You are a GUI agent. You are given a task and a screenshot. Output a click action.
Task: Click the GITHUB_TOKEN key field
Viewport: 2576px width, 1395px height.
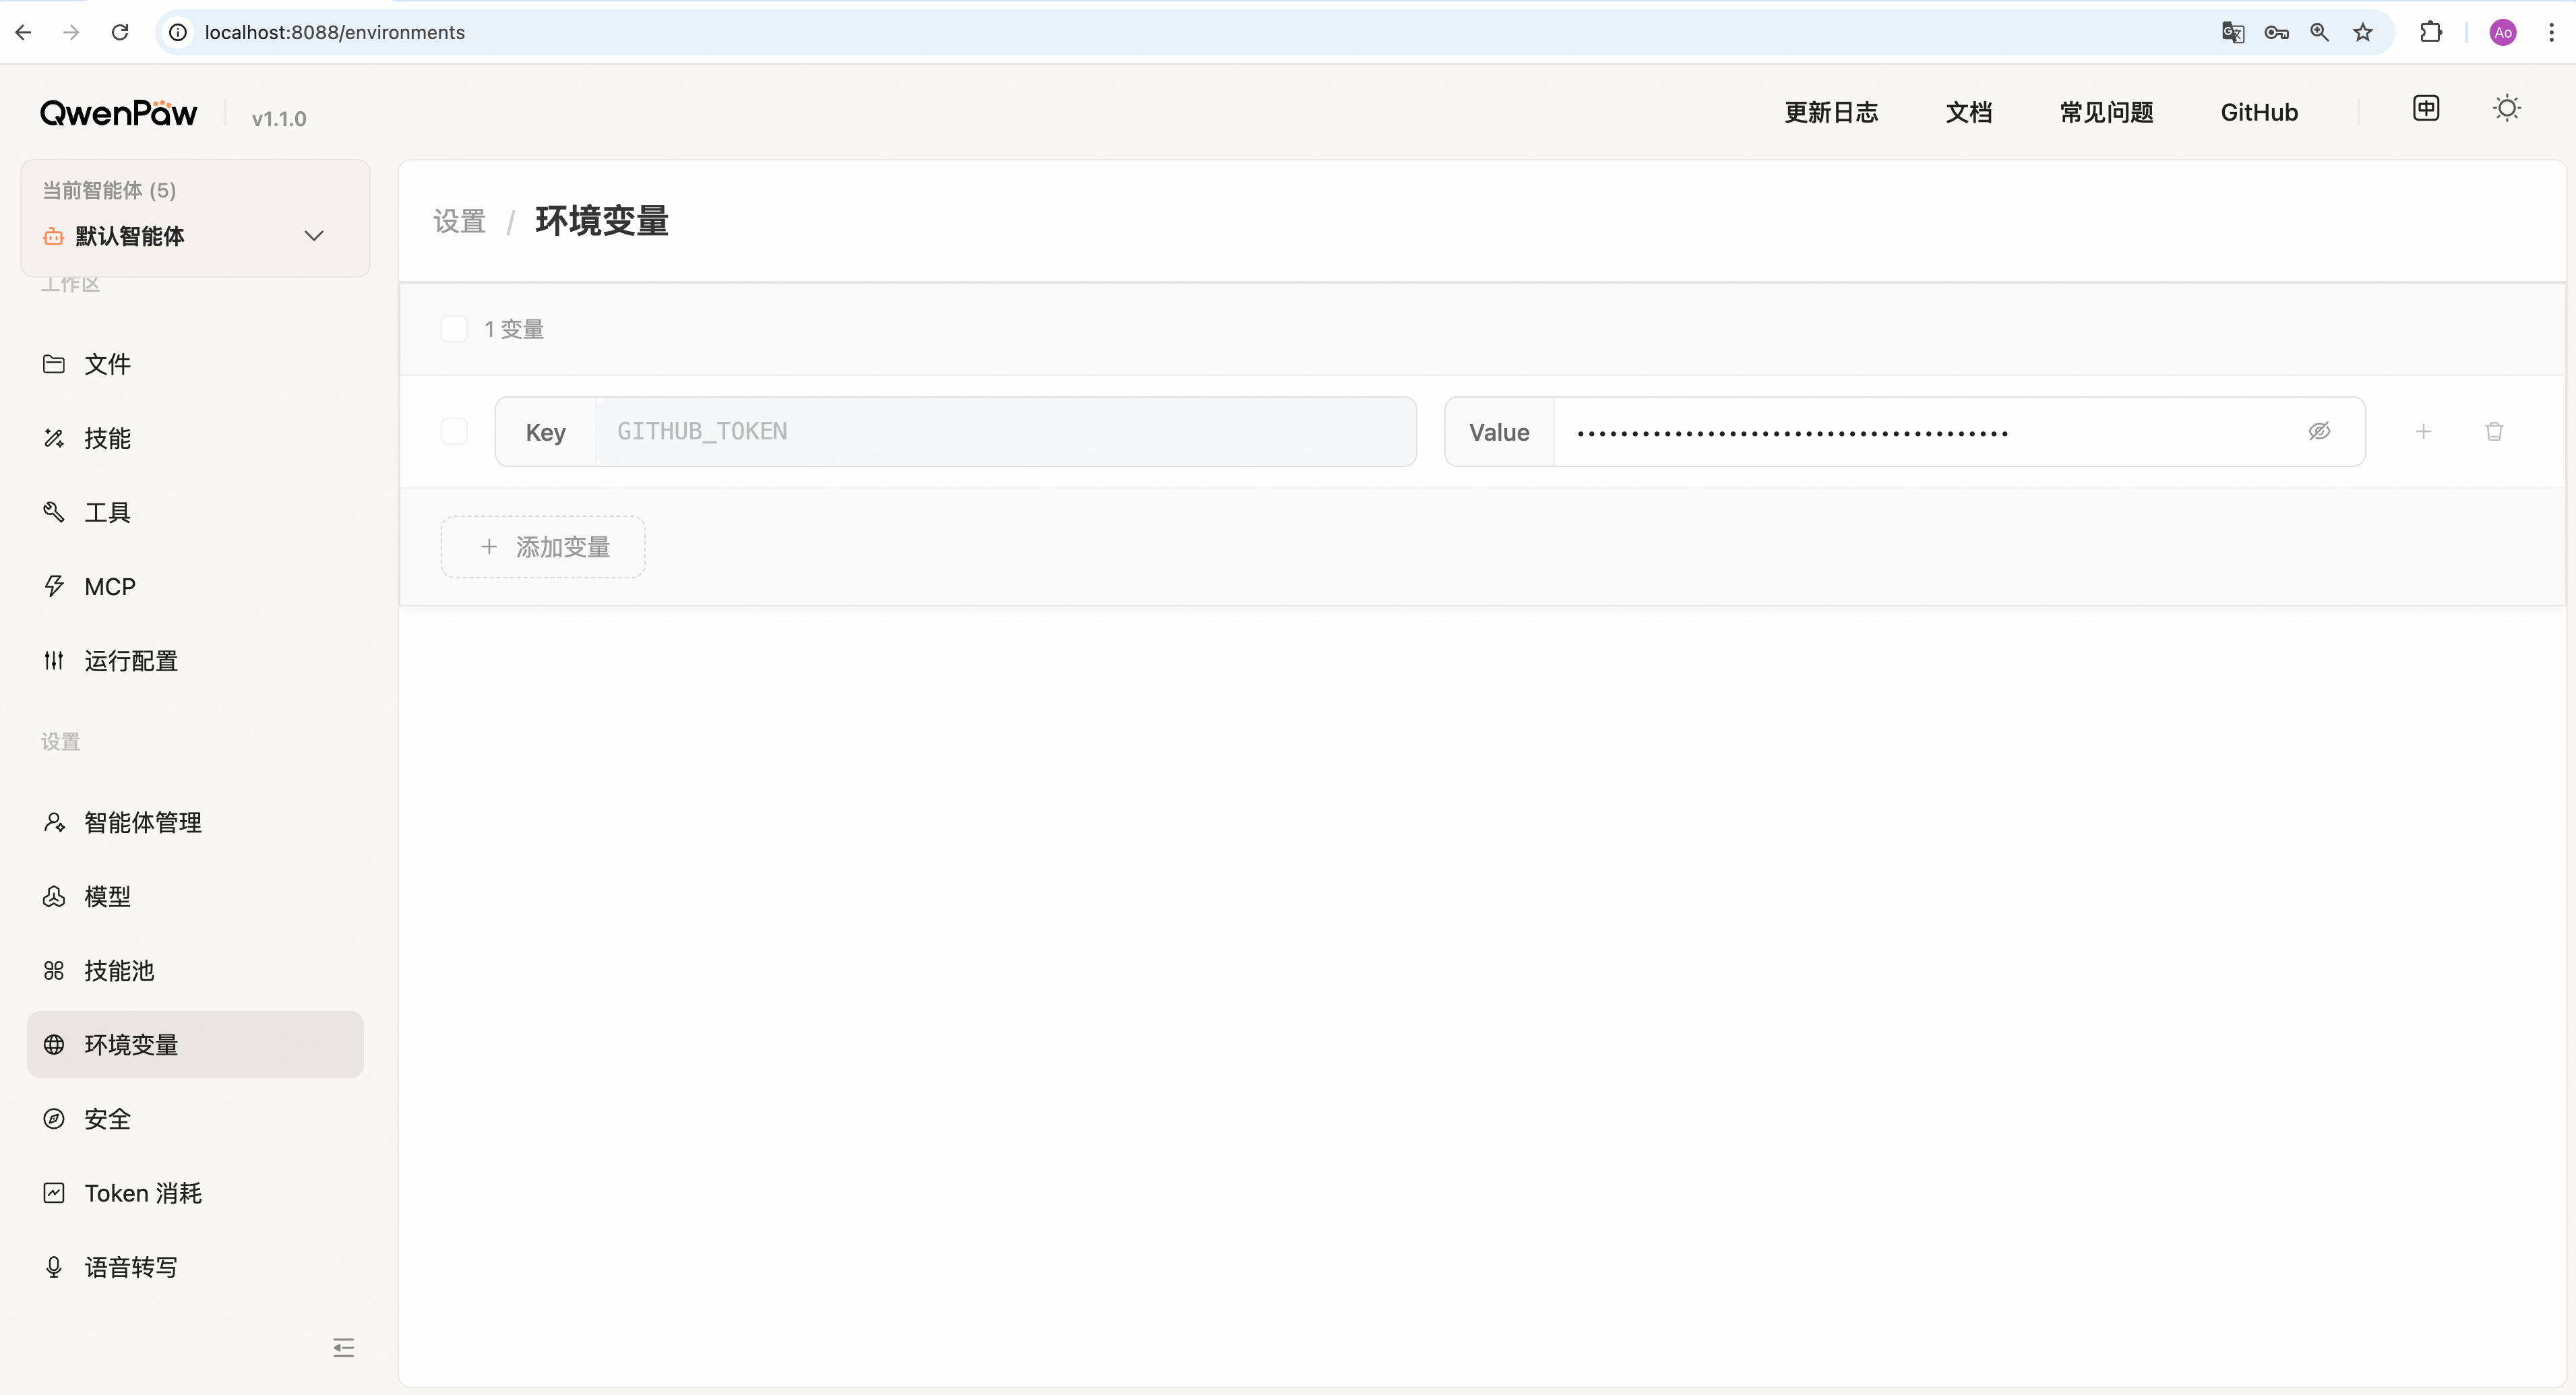pyautogui.click(x=1005, y=431)
